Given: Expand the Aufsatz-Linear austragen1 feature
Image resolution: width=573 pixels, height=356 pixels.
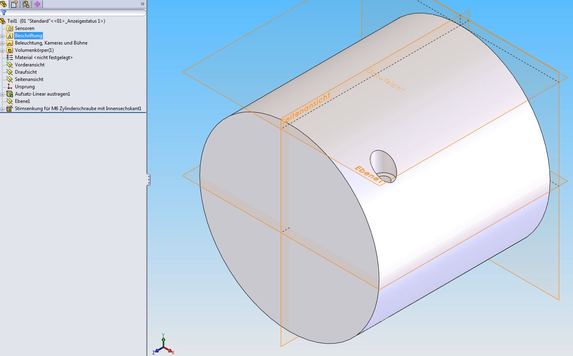Looking at the screenshot, I should tap(2, 94).
